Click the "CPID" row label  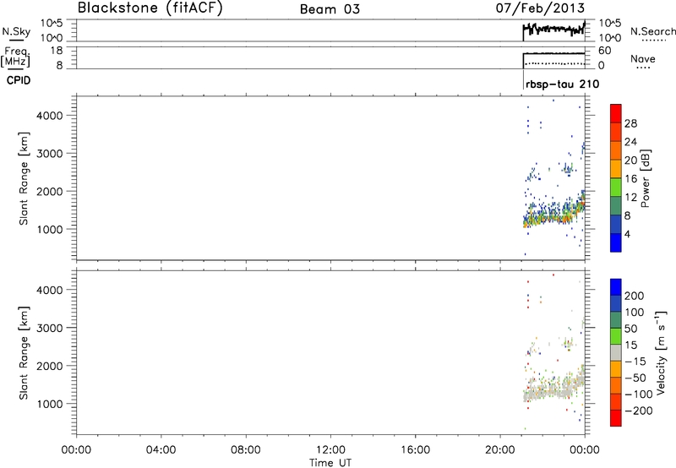pos(19,80)
